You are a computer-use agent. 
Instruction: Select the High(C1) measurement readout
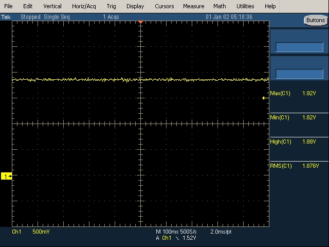pyautogui.click(x=293, y=142)
